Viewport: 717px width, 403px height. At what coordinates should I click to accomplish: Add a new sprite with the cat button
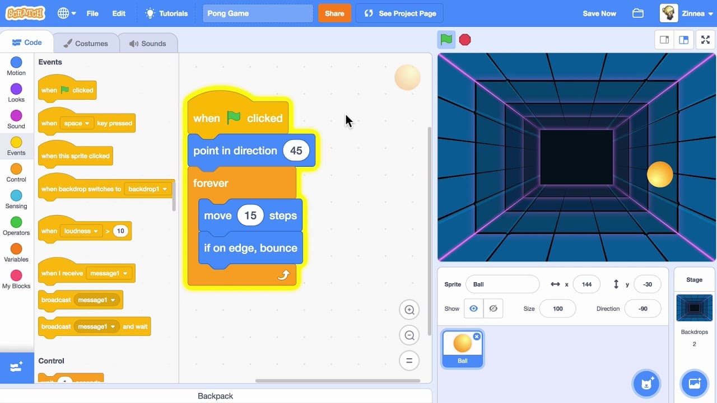646,383
